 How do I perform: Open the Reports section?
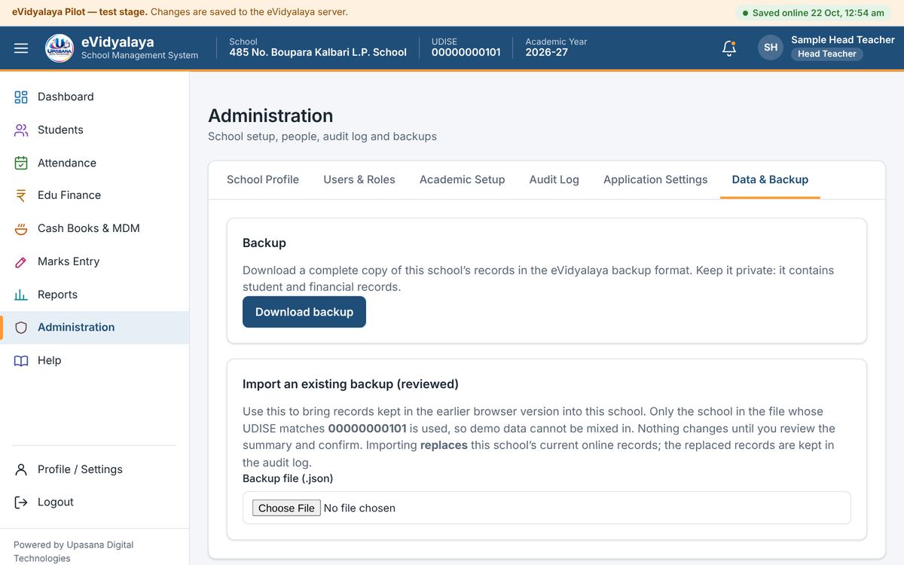95,295
